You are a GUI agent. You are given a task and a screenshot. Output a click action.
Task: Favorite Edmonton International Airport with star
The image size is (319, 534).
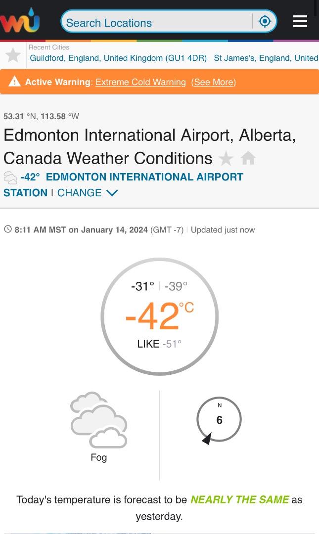tap(226, 159)
